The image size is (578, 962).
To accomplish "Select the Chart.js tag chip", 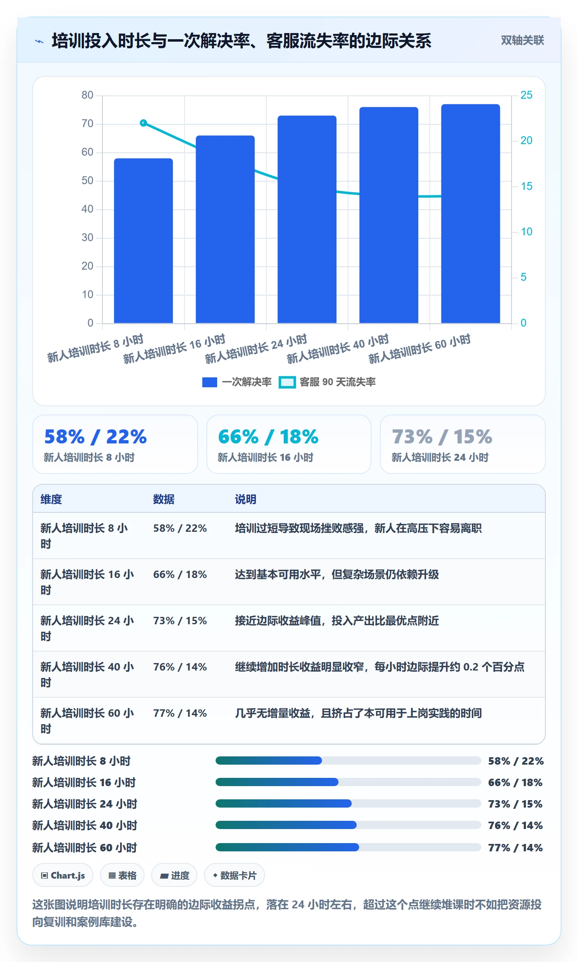I will 63,875.
